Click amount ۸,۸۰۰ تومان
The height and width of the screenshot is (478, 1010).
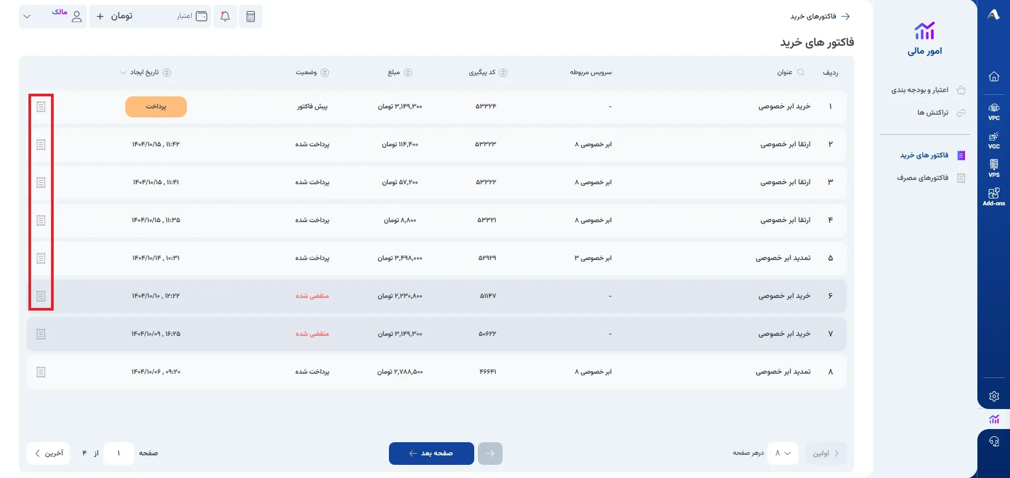point(400,220)
